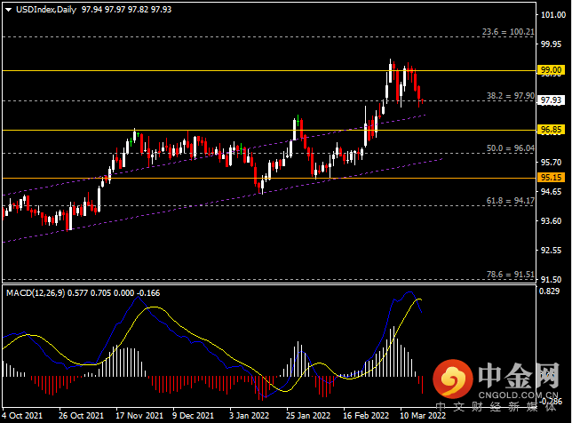Select the Fibonacci label 61.8 = 94.17

pyautogui.click(x=511, y=201)
